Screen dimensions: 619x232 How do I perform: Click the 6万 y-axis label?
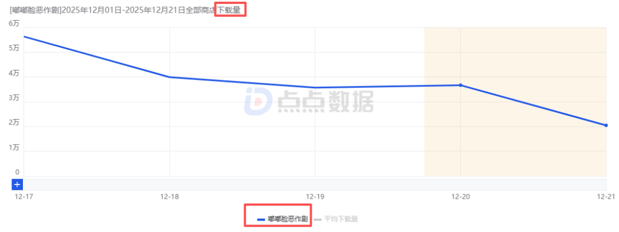tap(14, 23)
